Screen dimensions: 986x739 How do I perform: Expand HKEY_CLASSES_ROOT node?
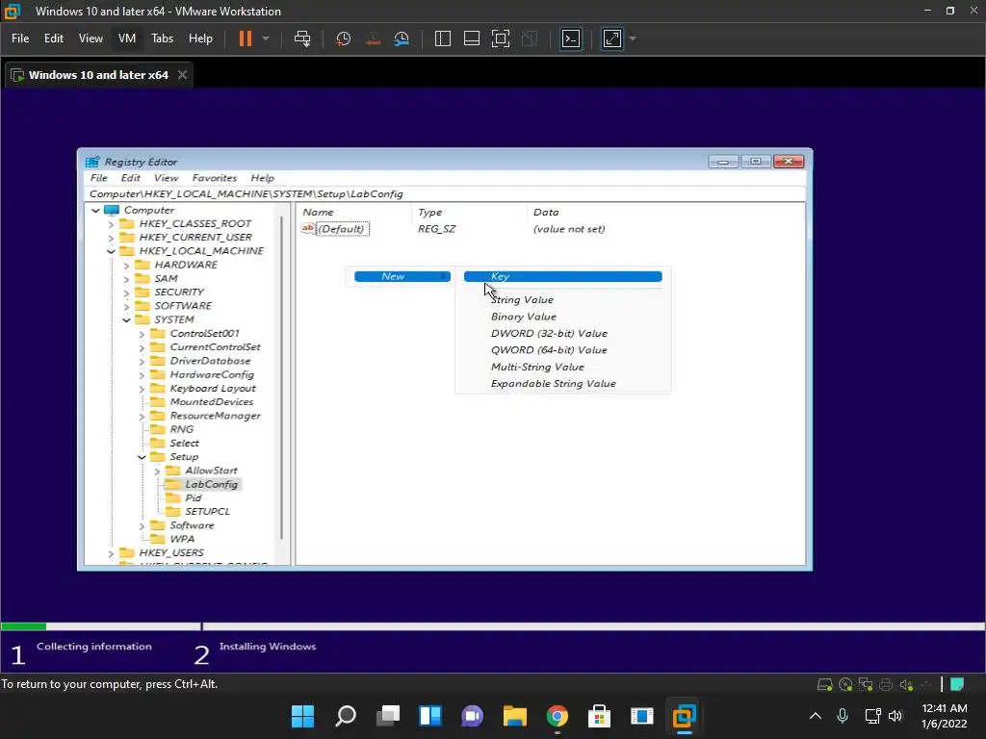111,224
